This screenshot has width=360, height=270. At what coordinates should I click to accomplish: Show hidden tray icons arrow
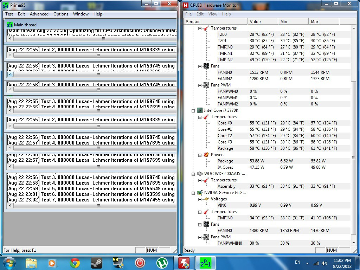click(307, 263)
